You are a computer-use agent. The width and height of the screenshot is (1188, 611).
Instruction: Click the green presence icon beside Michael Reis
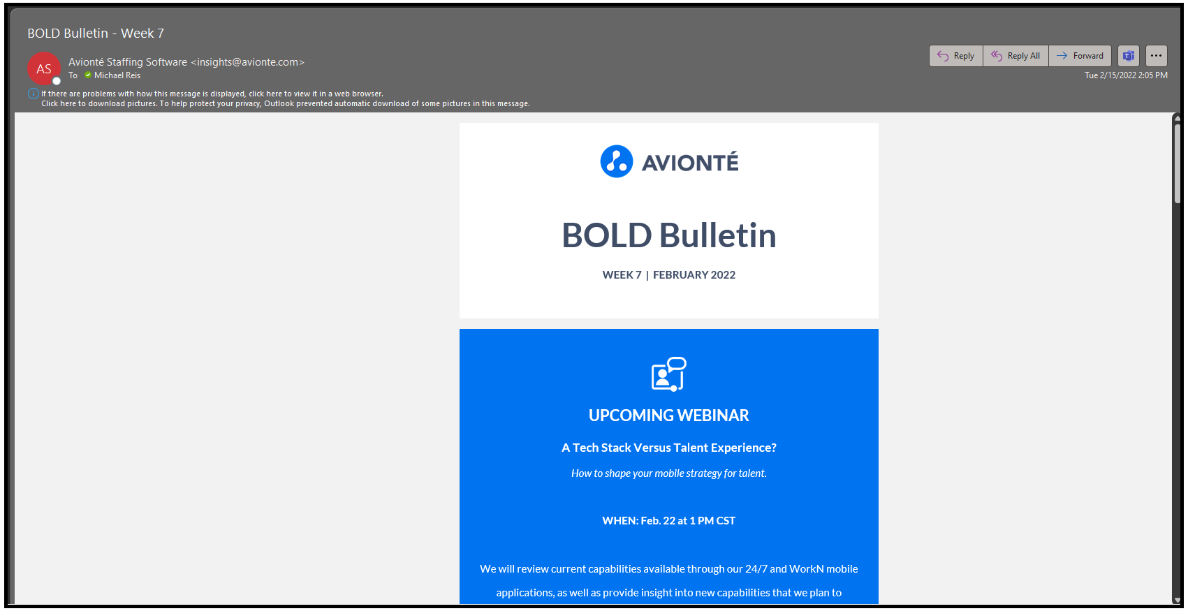click(88, 75)
